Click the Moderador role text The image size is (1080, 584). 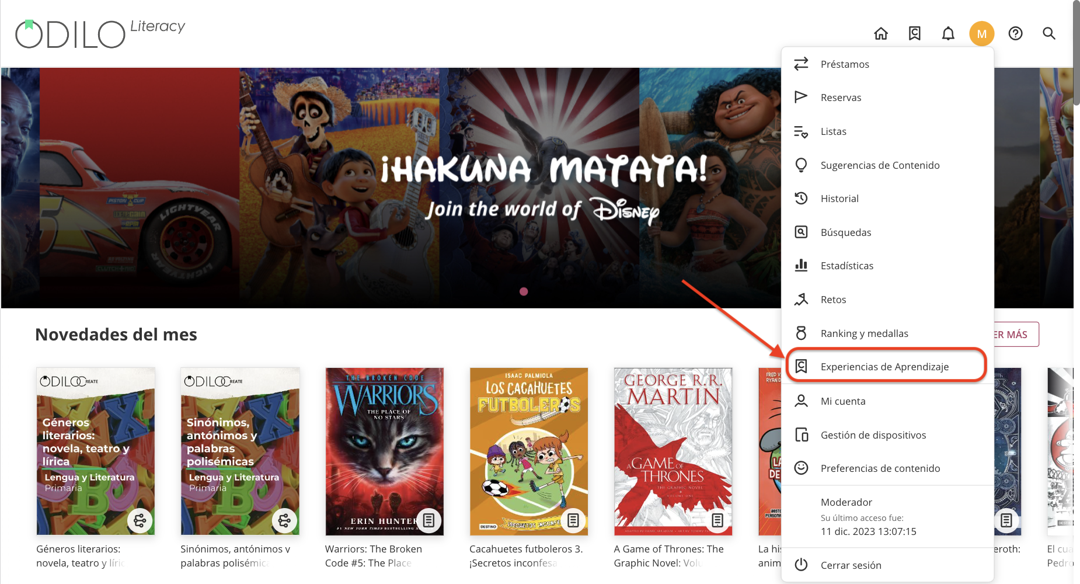[846, 502]
